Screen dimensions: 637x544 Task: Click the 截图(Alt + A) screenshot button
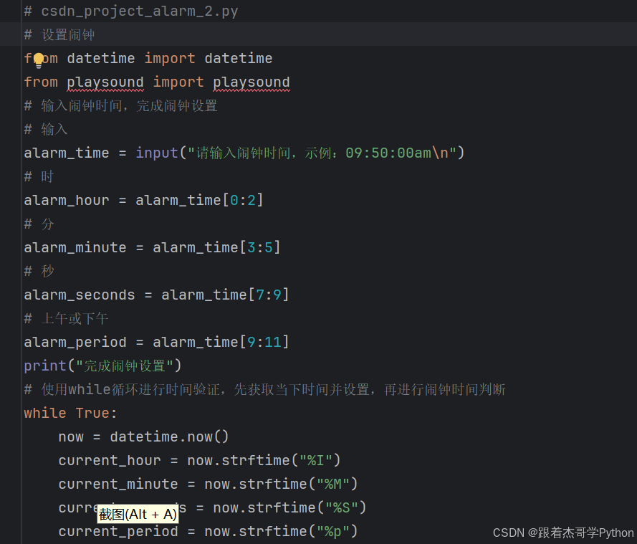pos(138,514)
